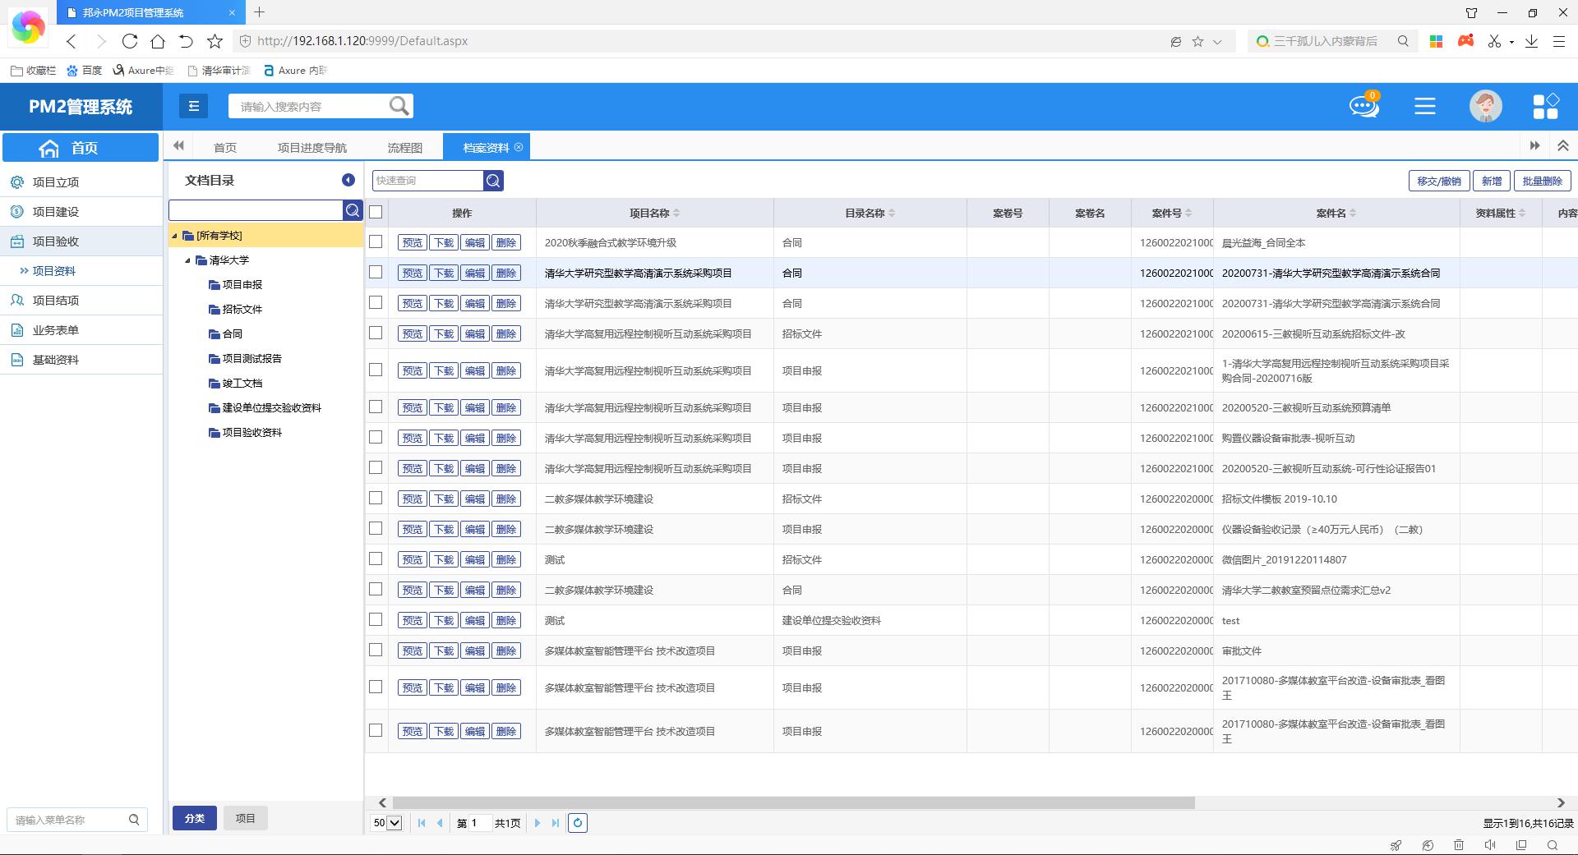Click the quick query search icon
This screenshot has height=855, width=1578.
tap(493, 181)
